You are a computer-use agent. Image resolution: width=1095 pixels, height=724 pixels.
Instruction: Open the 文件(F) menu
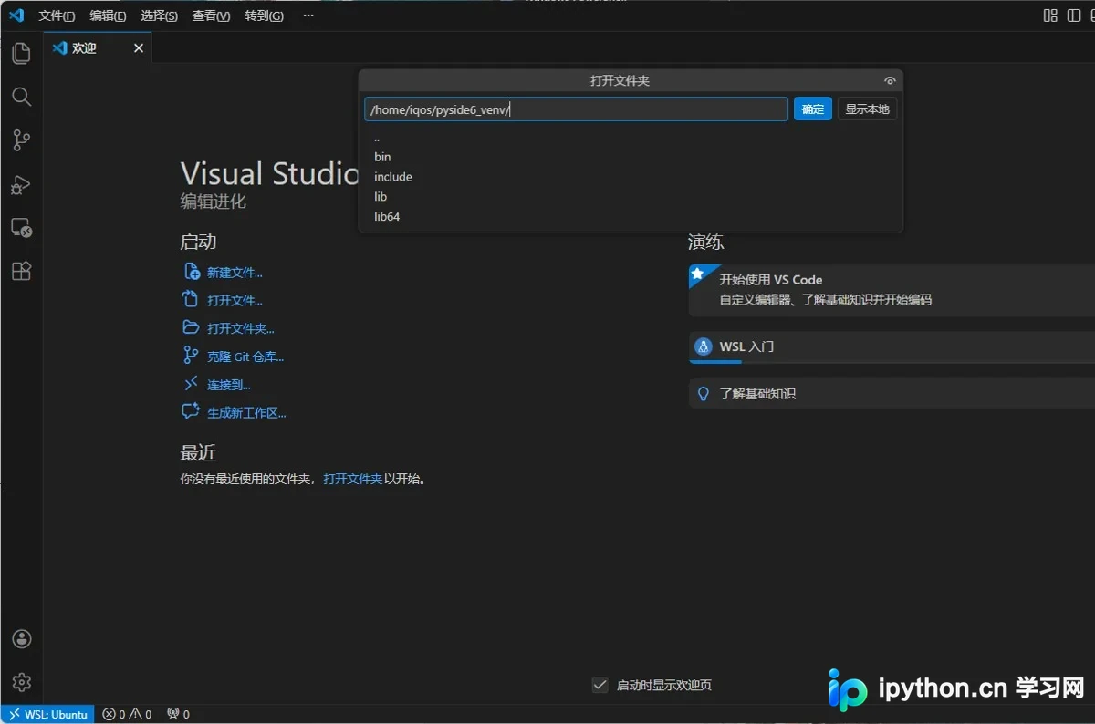coord(57,16)
